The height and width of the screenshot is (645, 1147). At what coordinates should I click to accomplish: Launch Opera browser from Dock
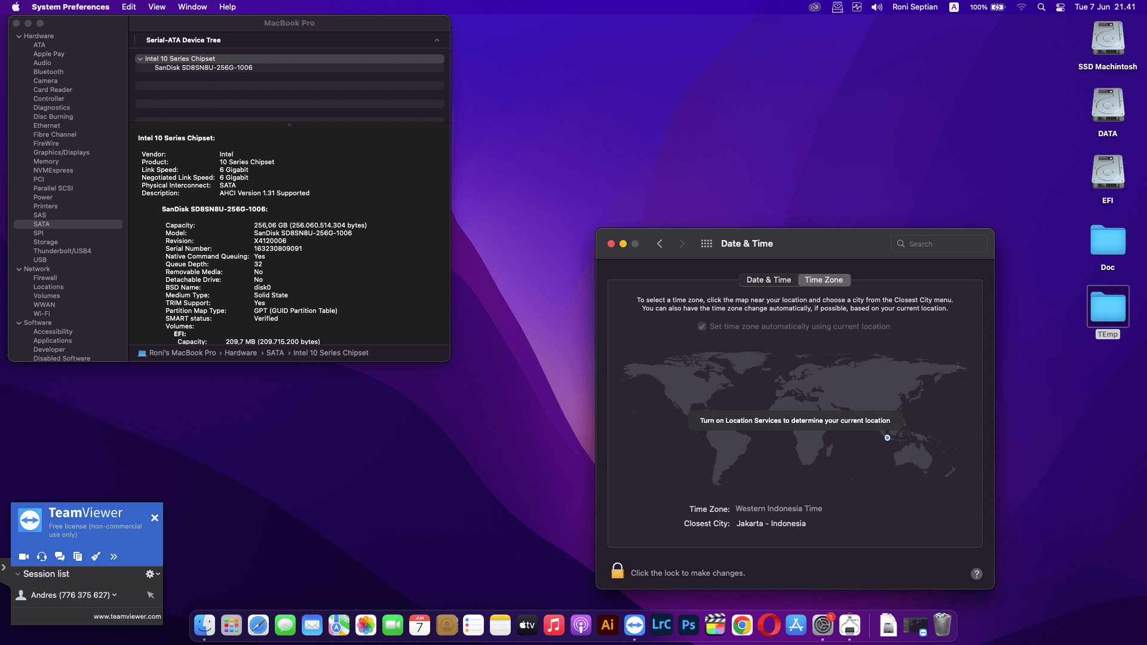[769, 625]
